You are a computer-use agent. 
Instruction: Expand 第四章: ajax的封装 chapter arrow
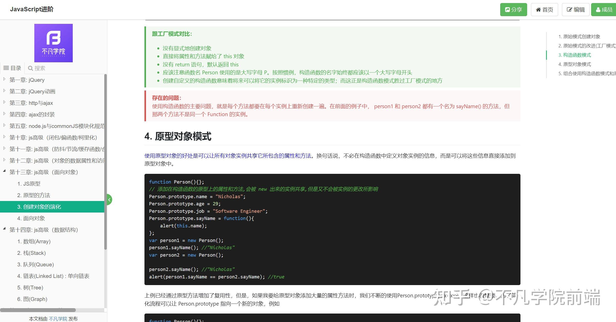click(x=4, y=114)
